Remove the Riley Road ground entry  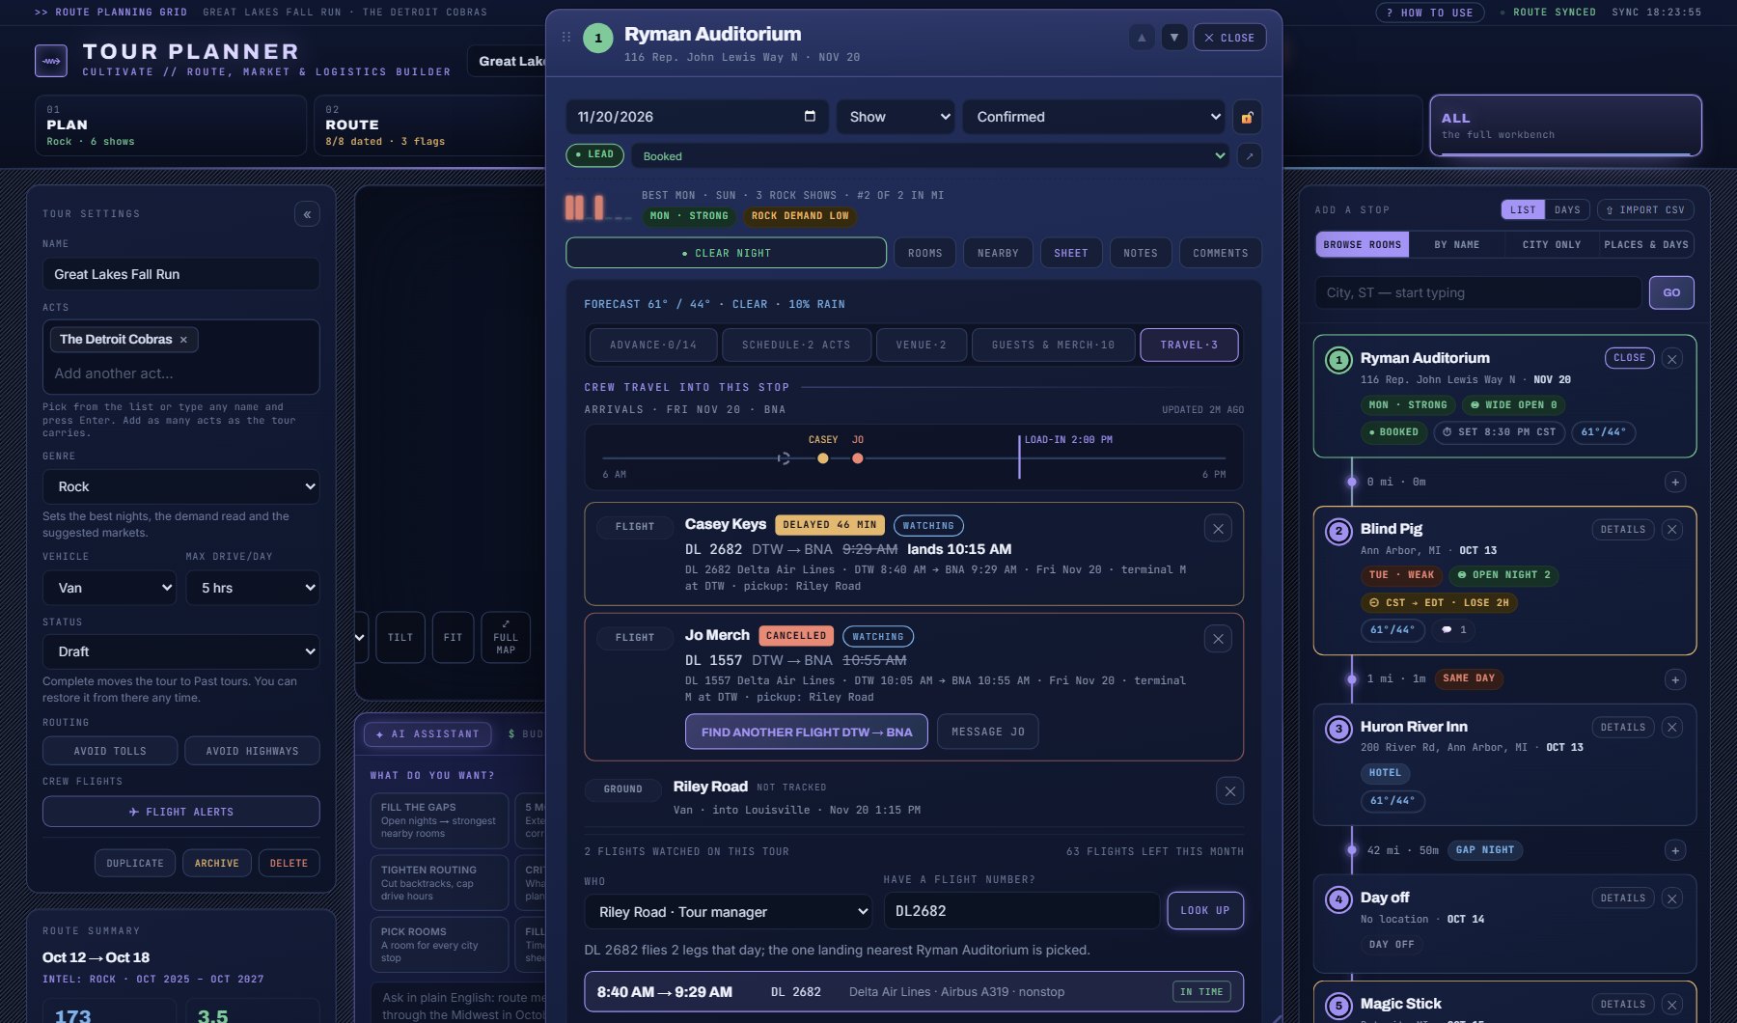point(1229,791)
